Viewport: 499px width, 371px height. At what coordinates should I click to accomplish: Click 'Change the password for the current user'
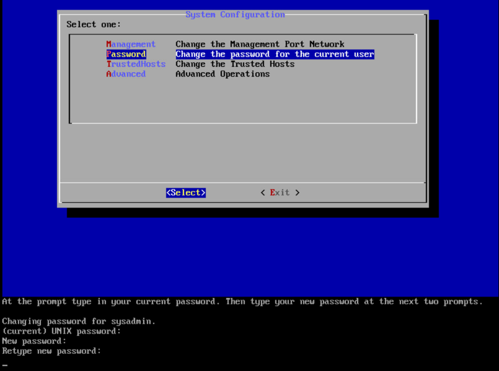pos(275,54)
